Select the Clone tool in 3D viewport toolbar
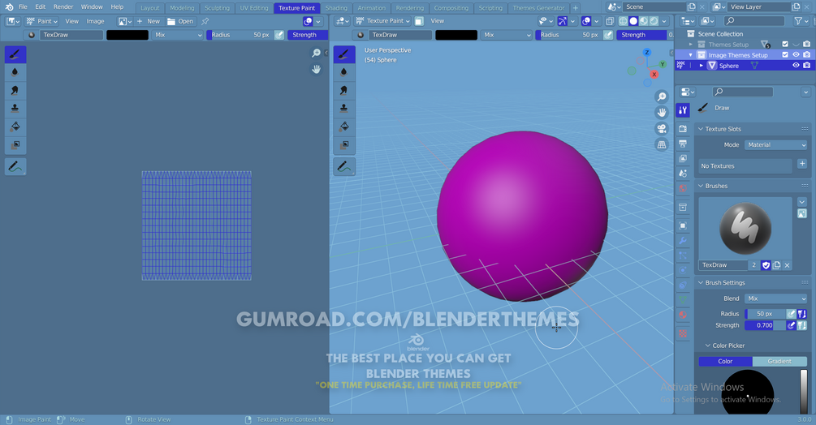 coord(344,109)
